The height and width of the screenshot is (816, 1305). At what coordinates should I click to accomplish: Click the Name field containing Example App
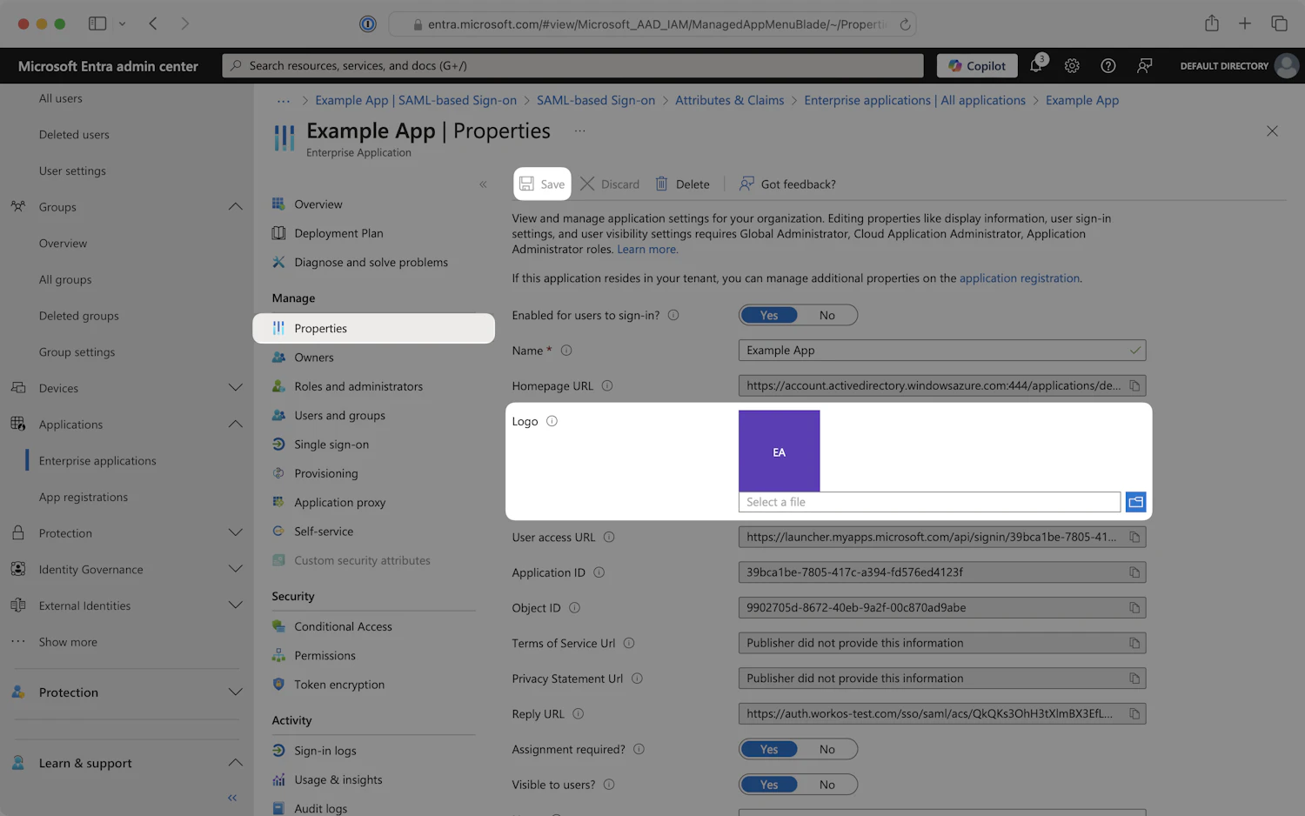click(x=941, y=351)
